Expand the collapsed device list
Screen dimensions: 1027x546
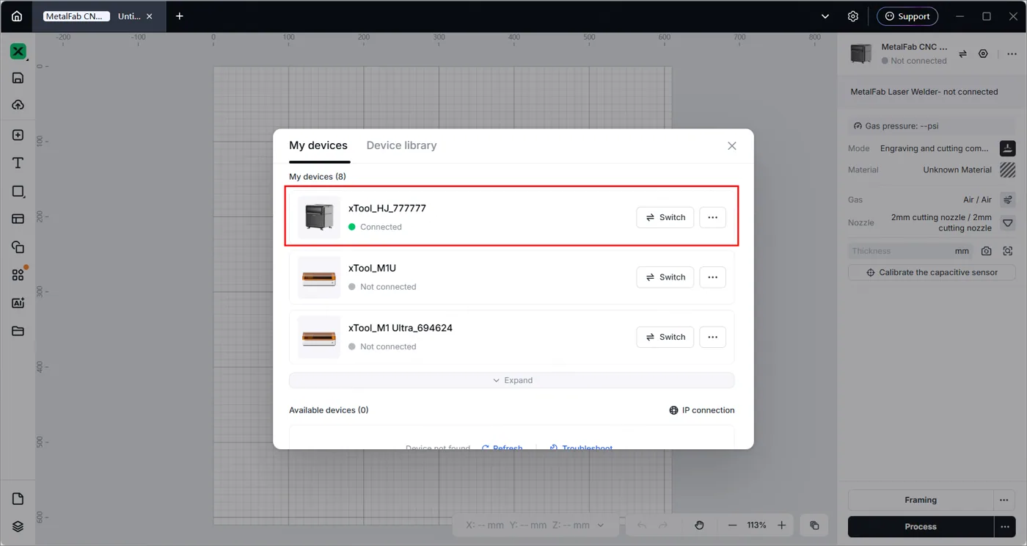click(511, 380)
